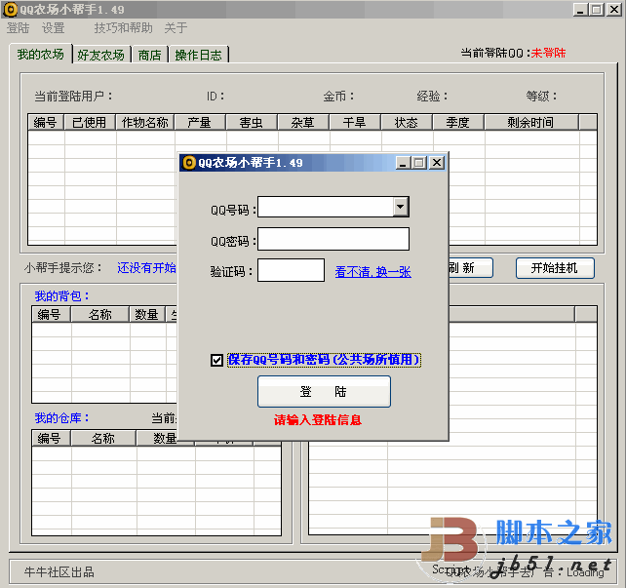626x588 pixels.
Task: Click the login dialog's title bar app icon
Action: click(x=189, y=163)
